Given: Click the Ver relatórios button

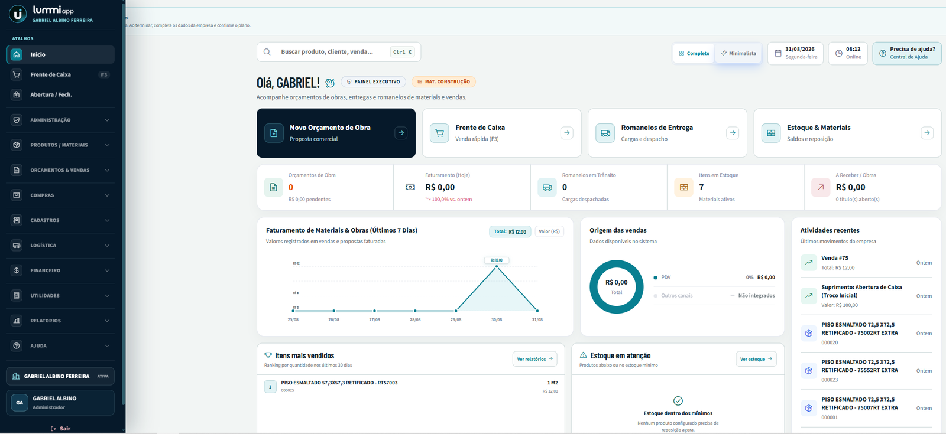Looking at the screenshot, I should pos(534,359).
